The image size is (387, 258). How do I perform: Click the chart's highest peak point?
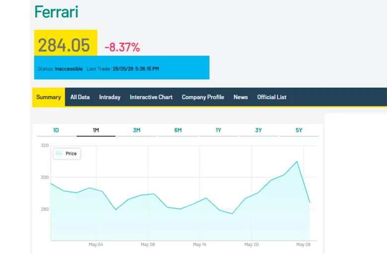pyautogui.click(x=297, y=161)
